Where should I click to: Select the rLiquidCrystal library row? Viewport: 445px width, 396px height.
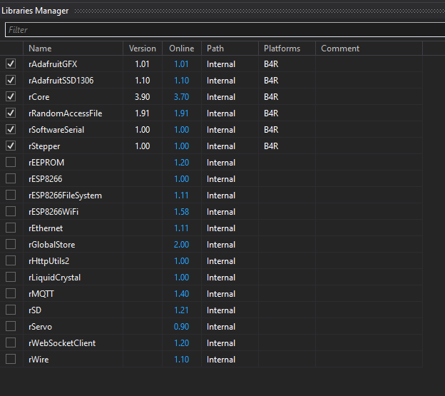(x=54, y=278)
